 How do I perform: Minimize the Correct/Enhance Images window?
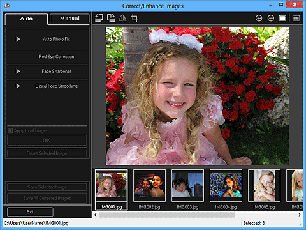coord(270,5)
